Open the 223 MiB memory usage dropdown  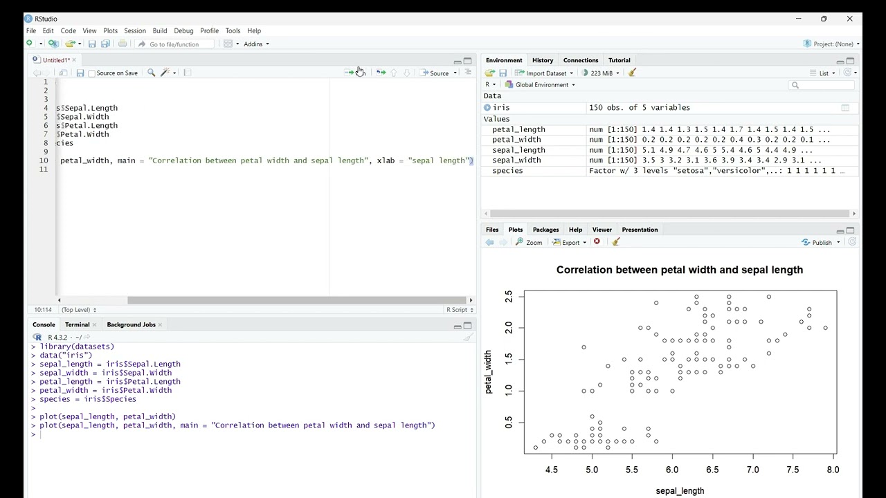click(601, 73)
